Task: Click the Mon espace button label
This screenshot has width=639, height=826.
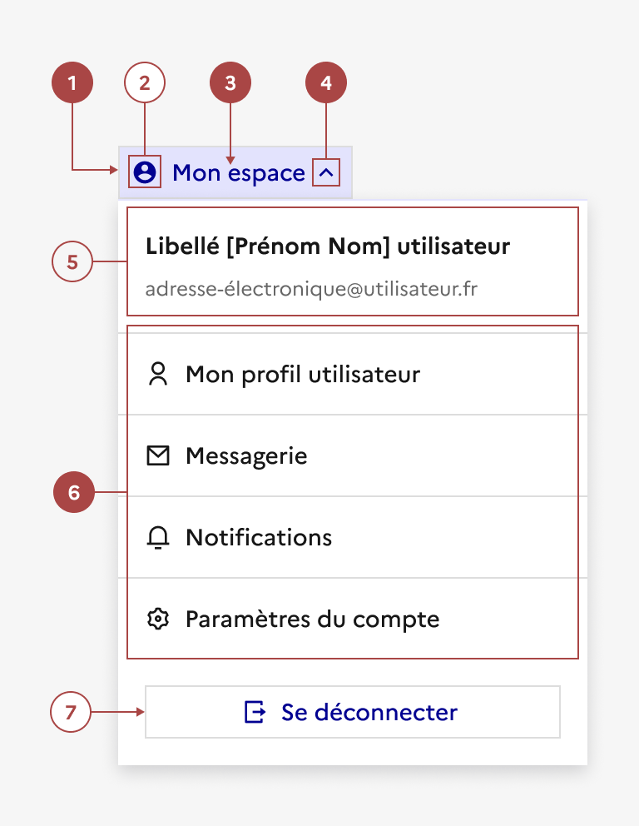Action: tap(239, 173)
